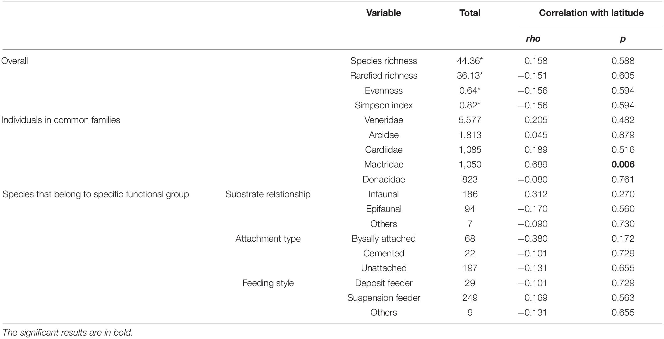664x339 pixels.
Task: Click the Suspension feeder variable cell
Action: (384, 298)
